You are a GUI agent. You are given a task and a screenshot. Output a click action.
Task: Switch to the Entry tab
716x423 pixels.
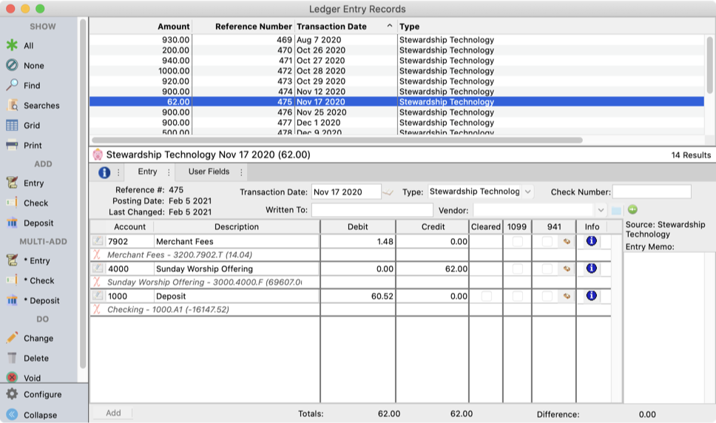[x=147, y=172]
